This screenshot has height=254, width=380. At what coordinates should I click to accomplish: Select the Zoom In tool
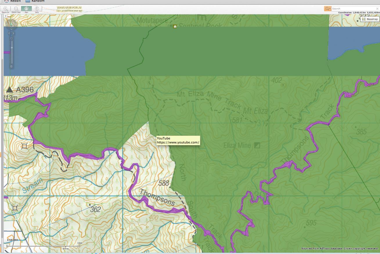pyautogui.click(x=6, y=9)
